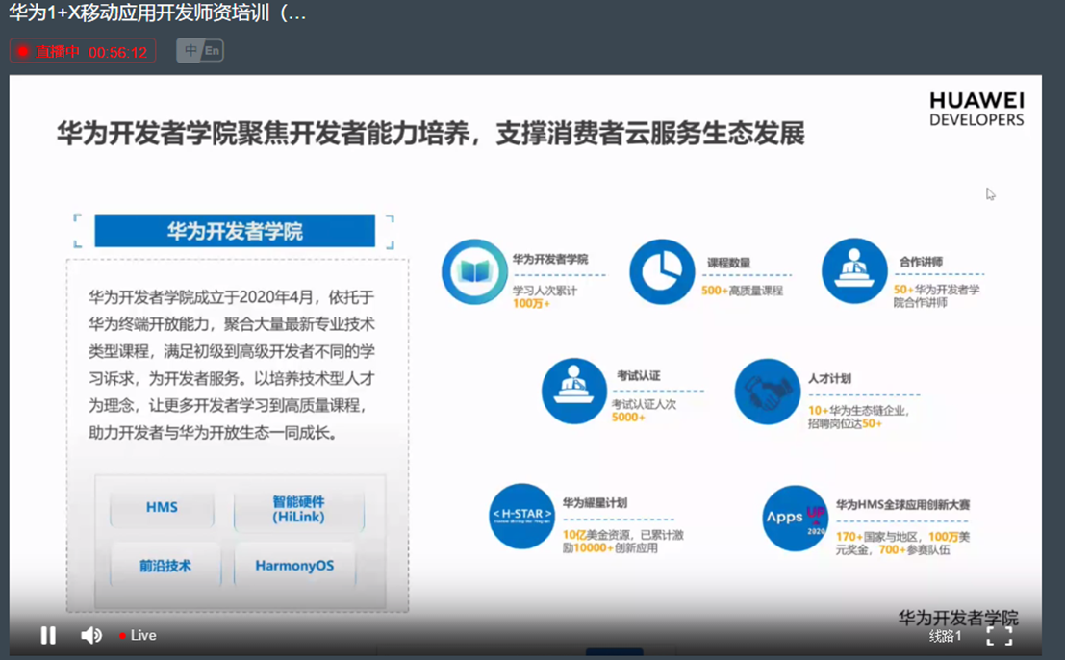
Task: Select the book icon for 华为开发者学院
Action: tap(474, 271)
